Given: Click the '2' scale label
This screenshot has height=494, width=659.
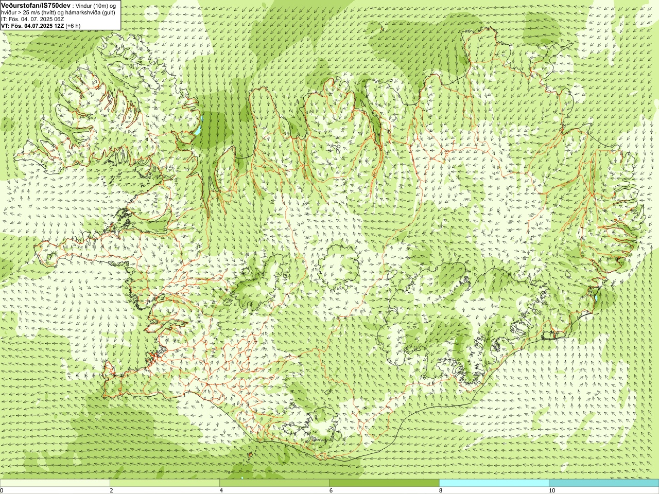Looking at the screenshot, I should (x=111, y=490).
